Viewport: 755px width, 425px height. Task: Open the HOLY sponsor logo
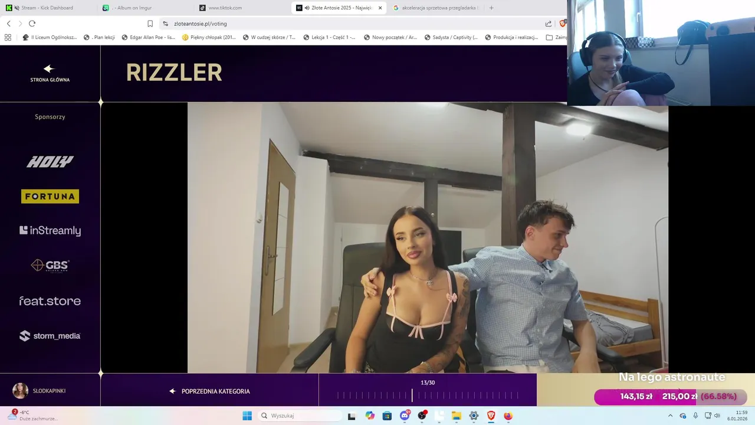pos(50,162)
